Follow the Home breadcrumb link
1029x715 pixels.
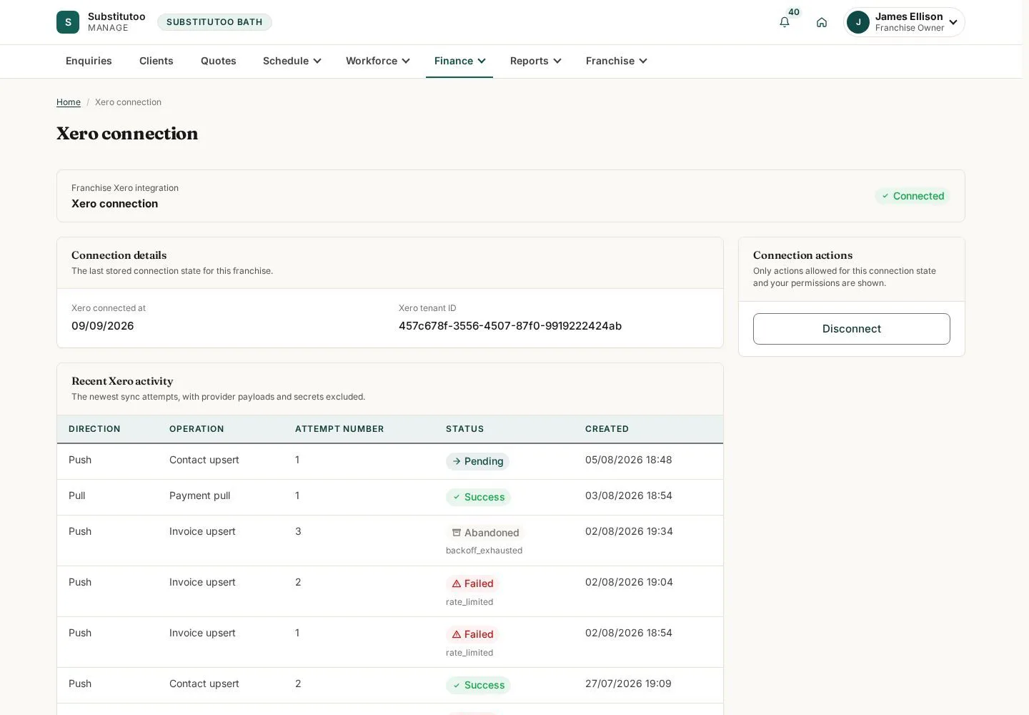coord(69,102)
